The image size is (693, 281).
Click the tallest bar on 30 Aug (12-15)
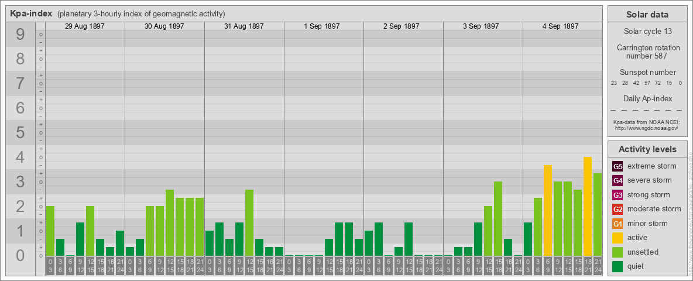click(x=170, y=222)
